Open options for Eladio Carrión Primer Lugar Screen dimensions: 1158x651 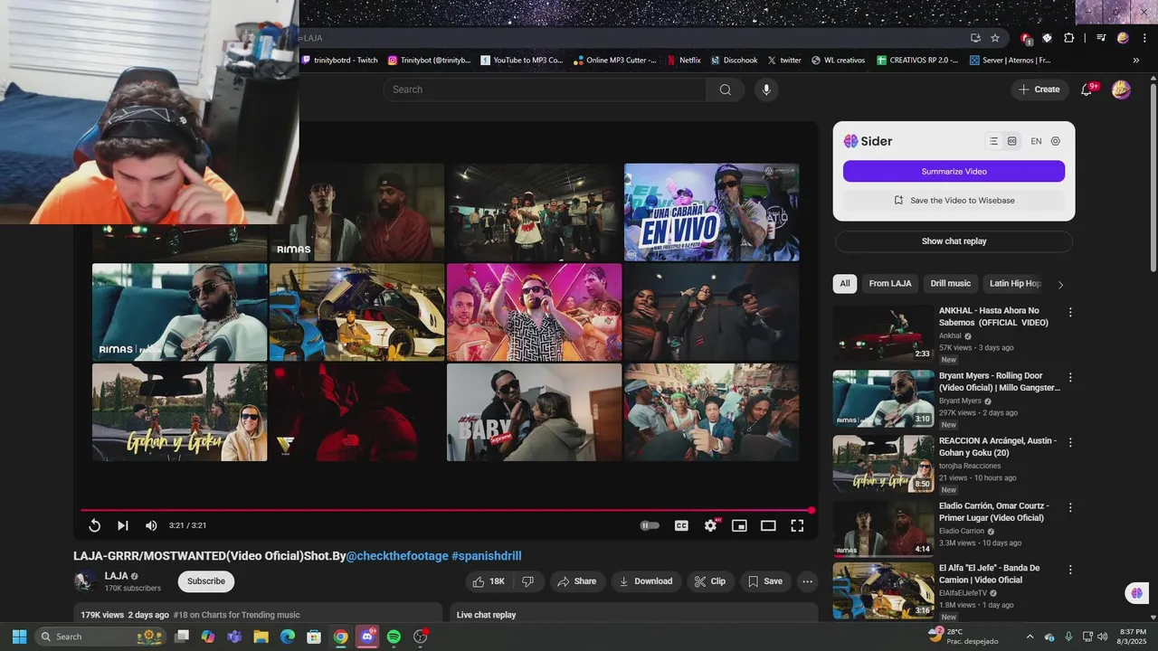coord(1070,507)
